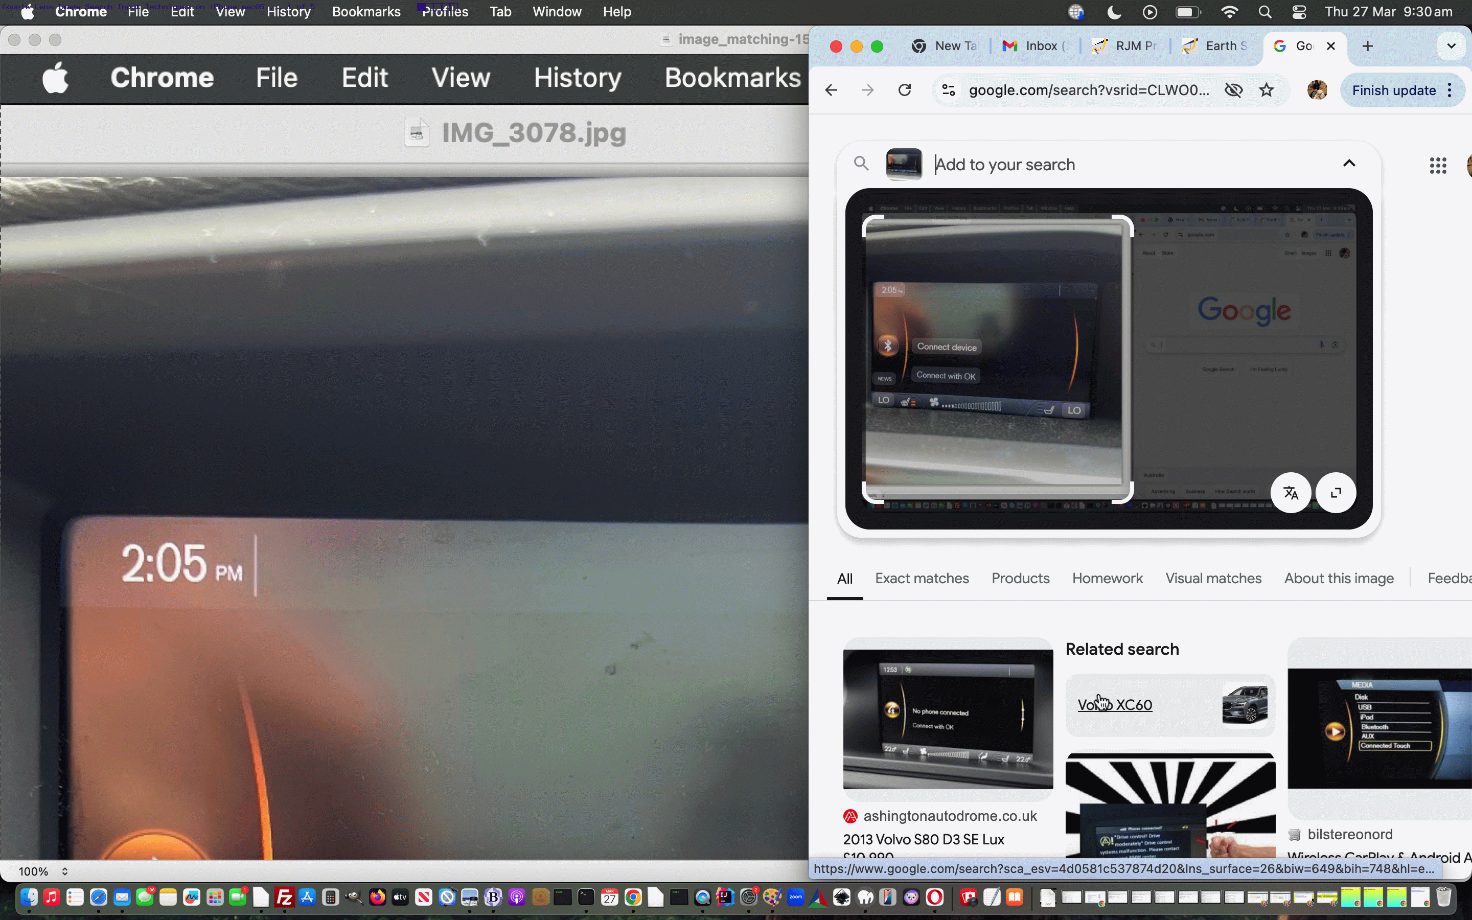This screenshot has width=1472, height=920.
Task: Open the 100% zoom stepper in Preview window
Action: pyautogui.click(x=64, y=871)
